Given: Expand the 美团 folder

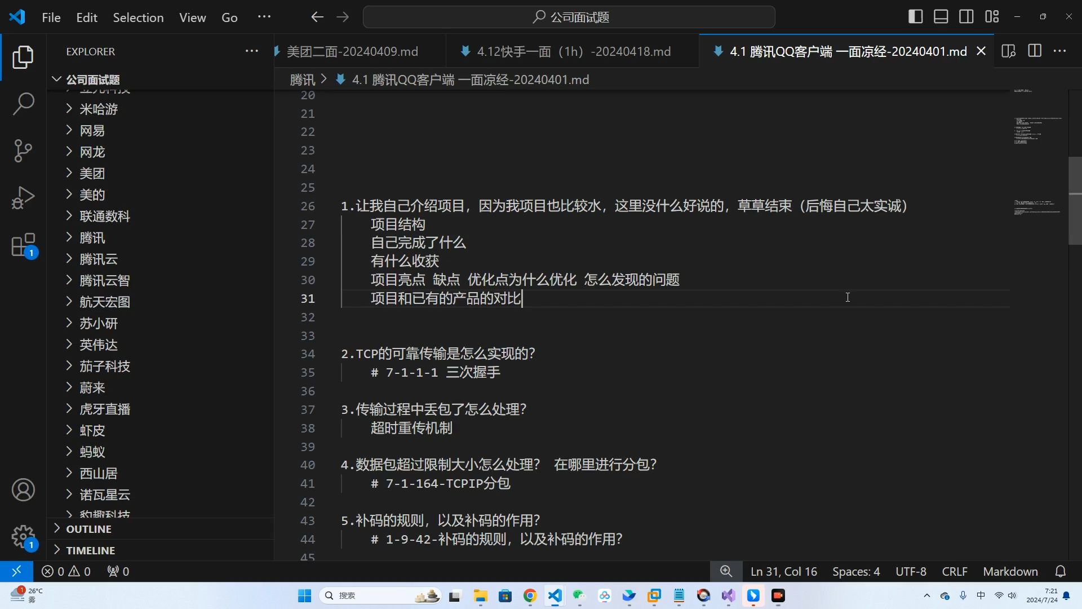Looking at the screenshot, I should pos(161,173).
